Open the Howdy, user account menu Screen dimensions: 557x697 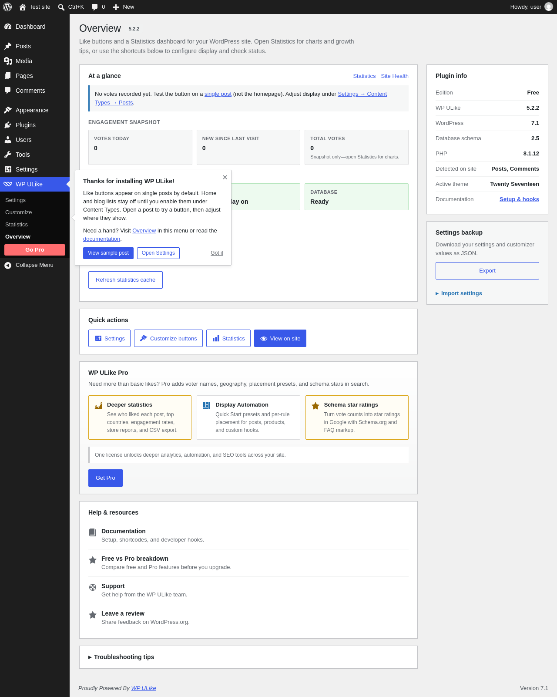531,7
